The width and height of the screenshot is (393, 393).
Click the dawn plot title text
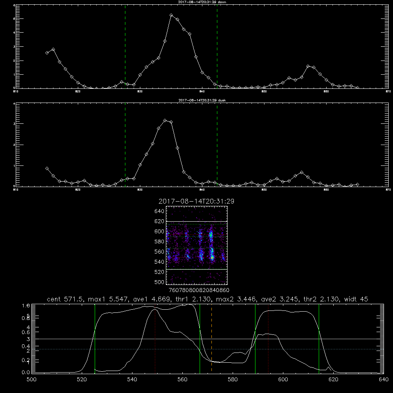point(202,2)
